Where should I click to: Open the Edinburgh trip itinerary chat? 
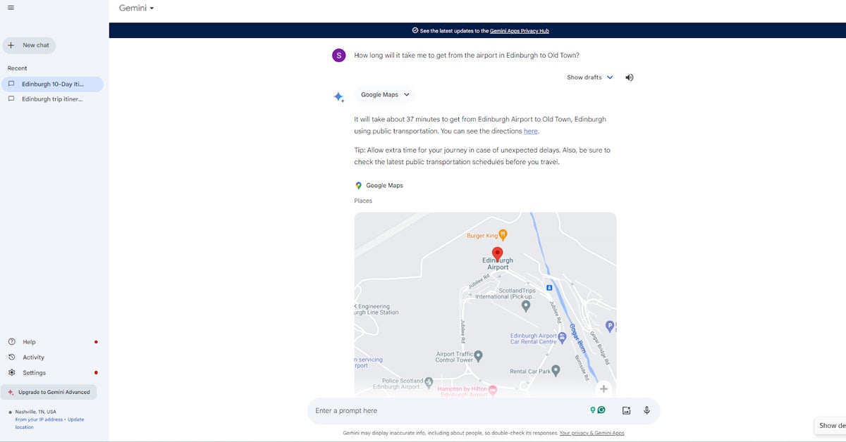pyautogui.click(x=52, y=99)
